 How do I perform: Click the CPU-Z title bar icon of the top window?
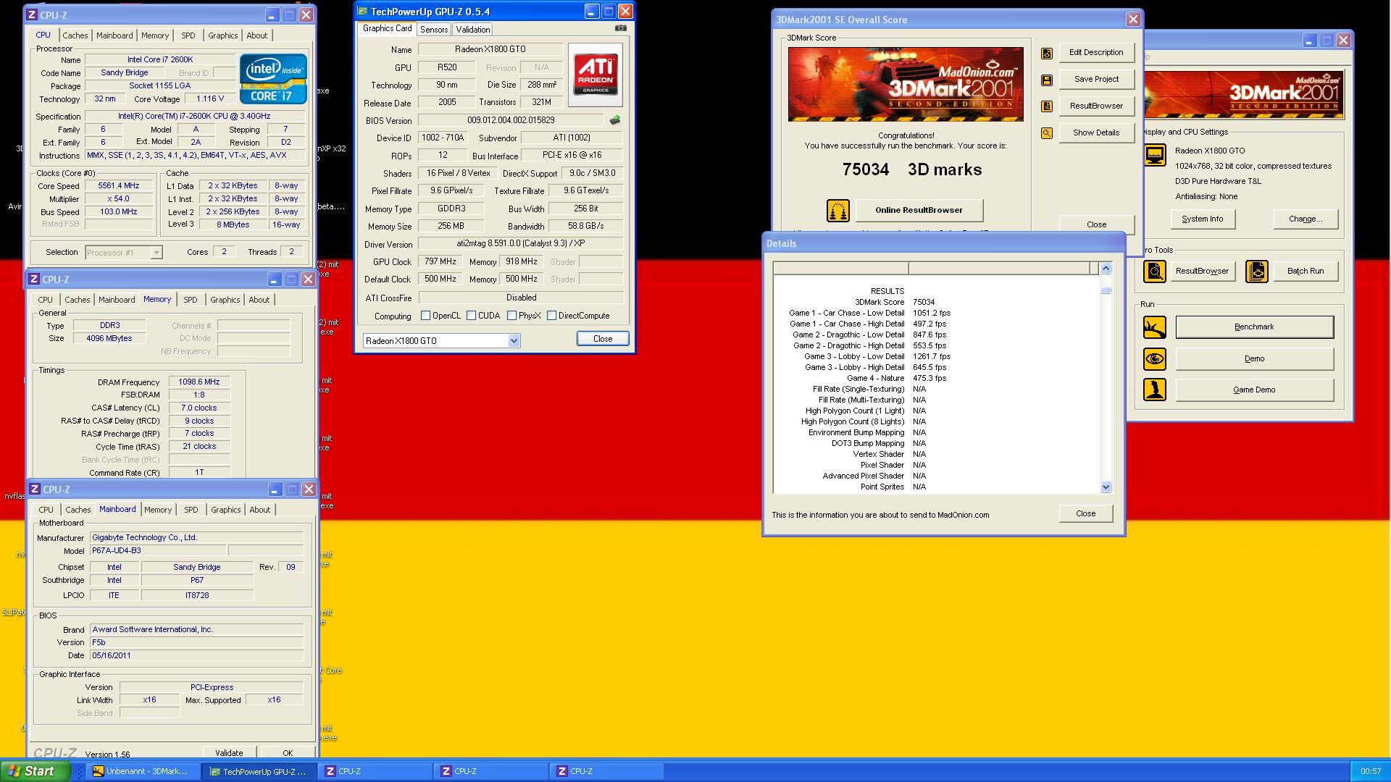[32, 14]
